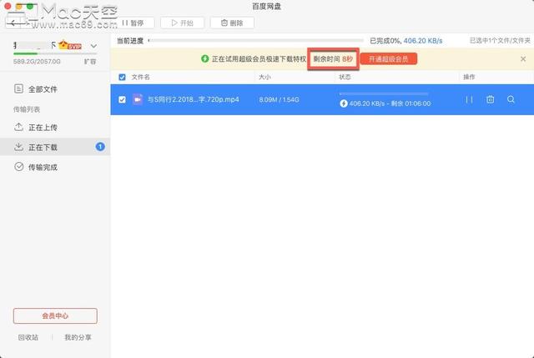Click the 8.09M / 1.54G size text
Viewport: 534px width, 358px height.
(x=279, y=99)
